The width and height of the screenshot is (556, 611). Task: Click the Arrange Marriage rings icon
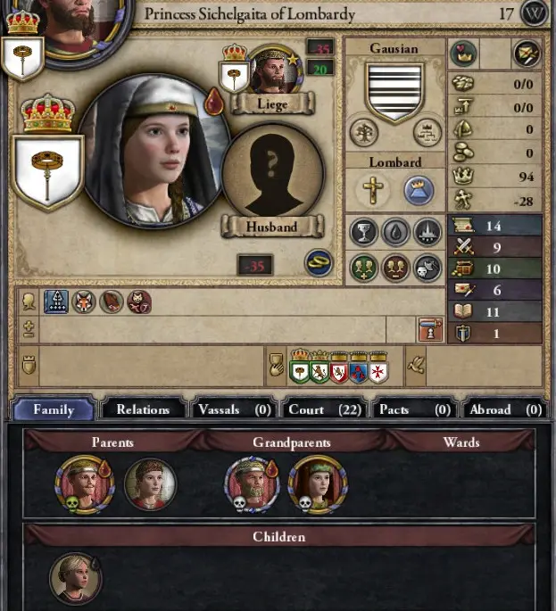point(319,263)
